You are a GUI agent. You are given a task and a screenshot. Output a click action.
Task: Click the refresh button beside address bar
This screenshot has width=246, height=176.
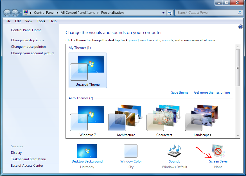[x=170, y=13]
